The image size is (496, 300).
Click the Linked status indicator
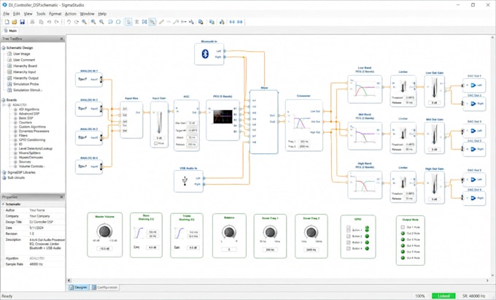(x=443, y=296)
